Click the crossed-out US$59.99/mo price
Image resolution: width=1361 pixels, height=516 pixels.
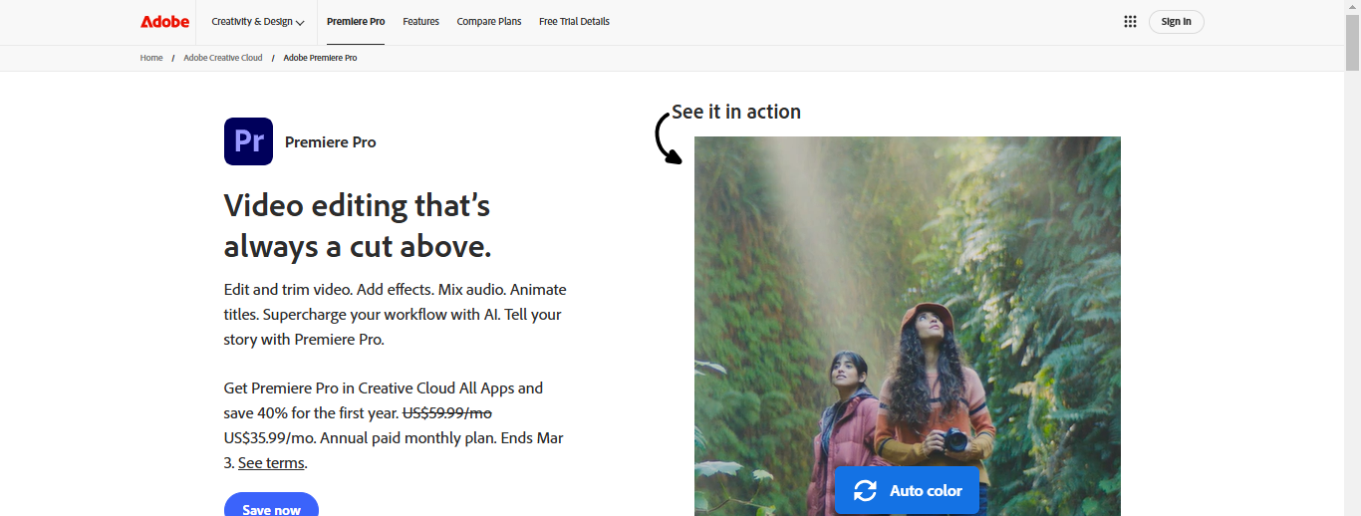(x=447, y=413)
